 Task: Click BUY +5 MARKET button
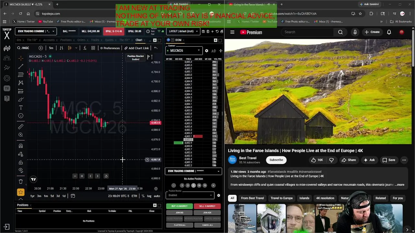click(179, 206)
